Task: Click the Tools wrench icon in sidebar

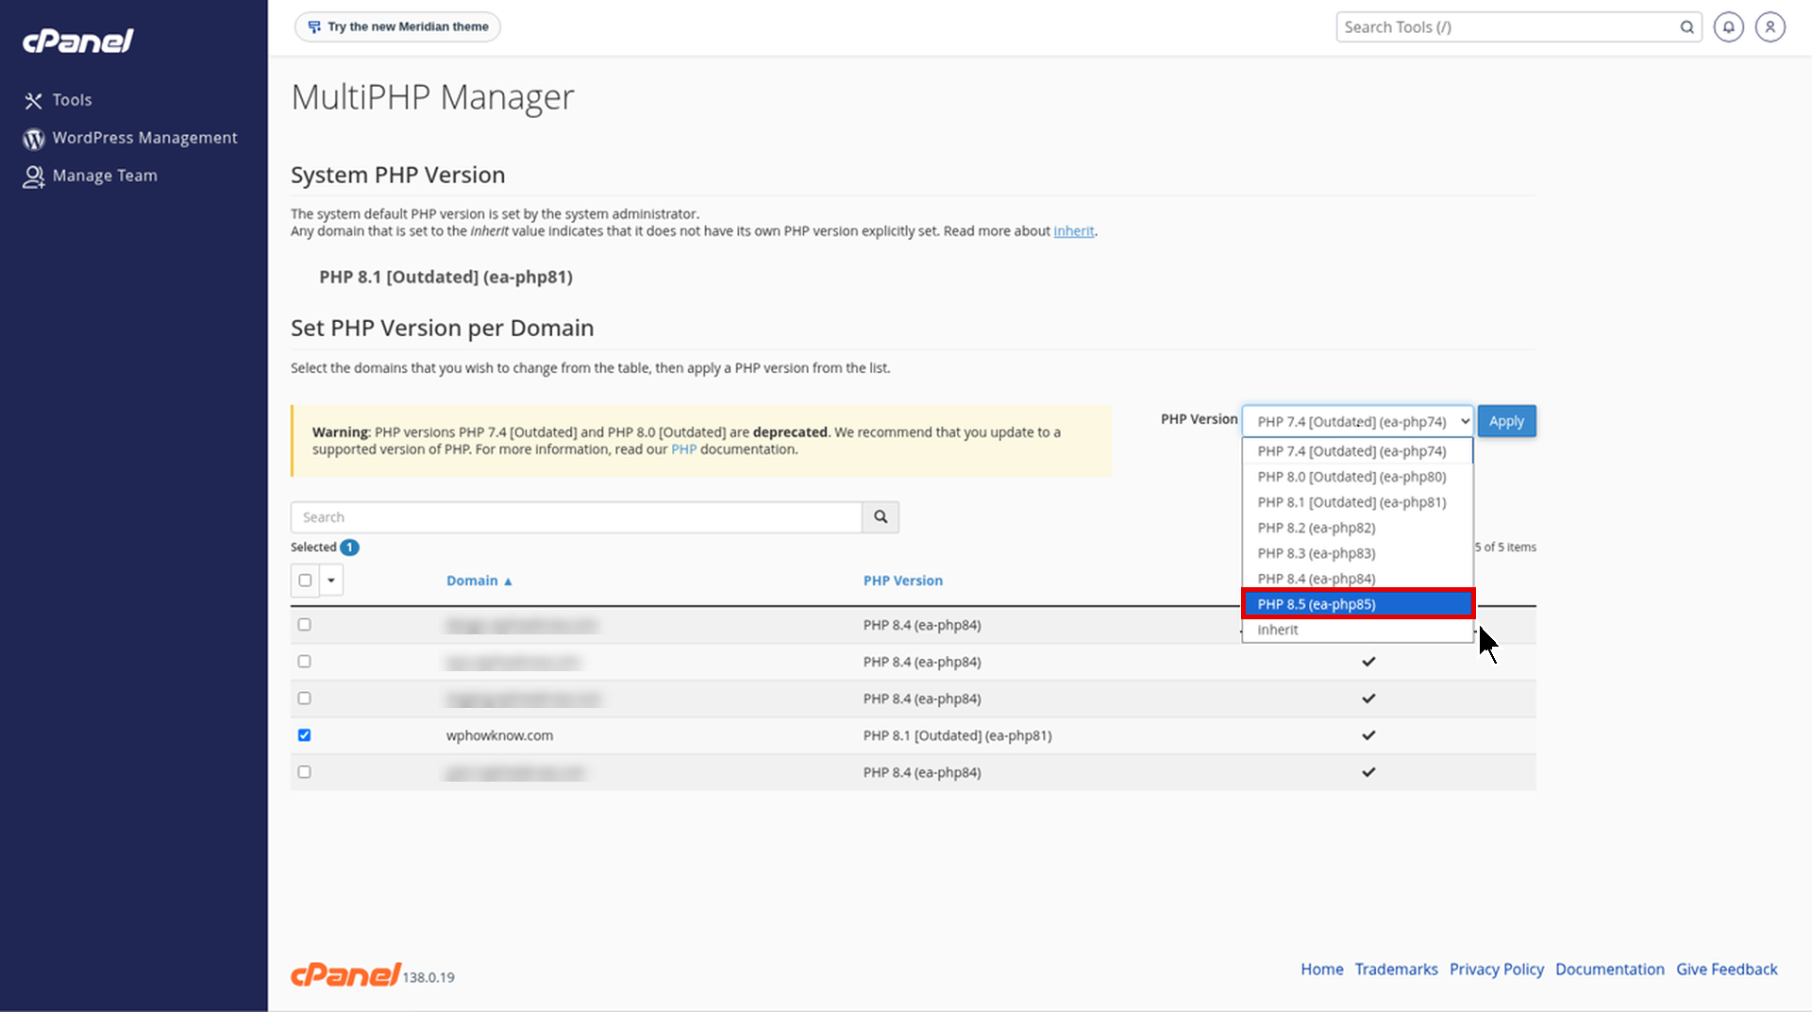Action: click(x=33, y=100)
